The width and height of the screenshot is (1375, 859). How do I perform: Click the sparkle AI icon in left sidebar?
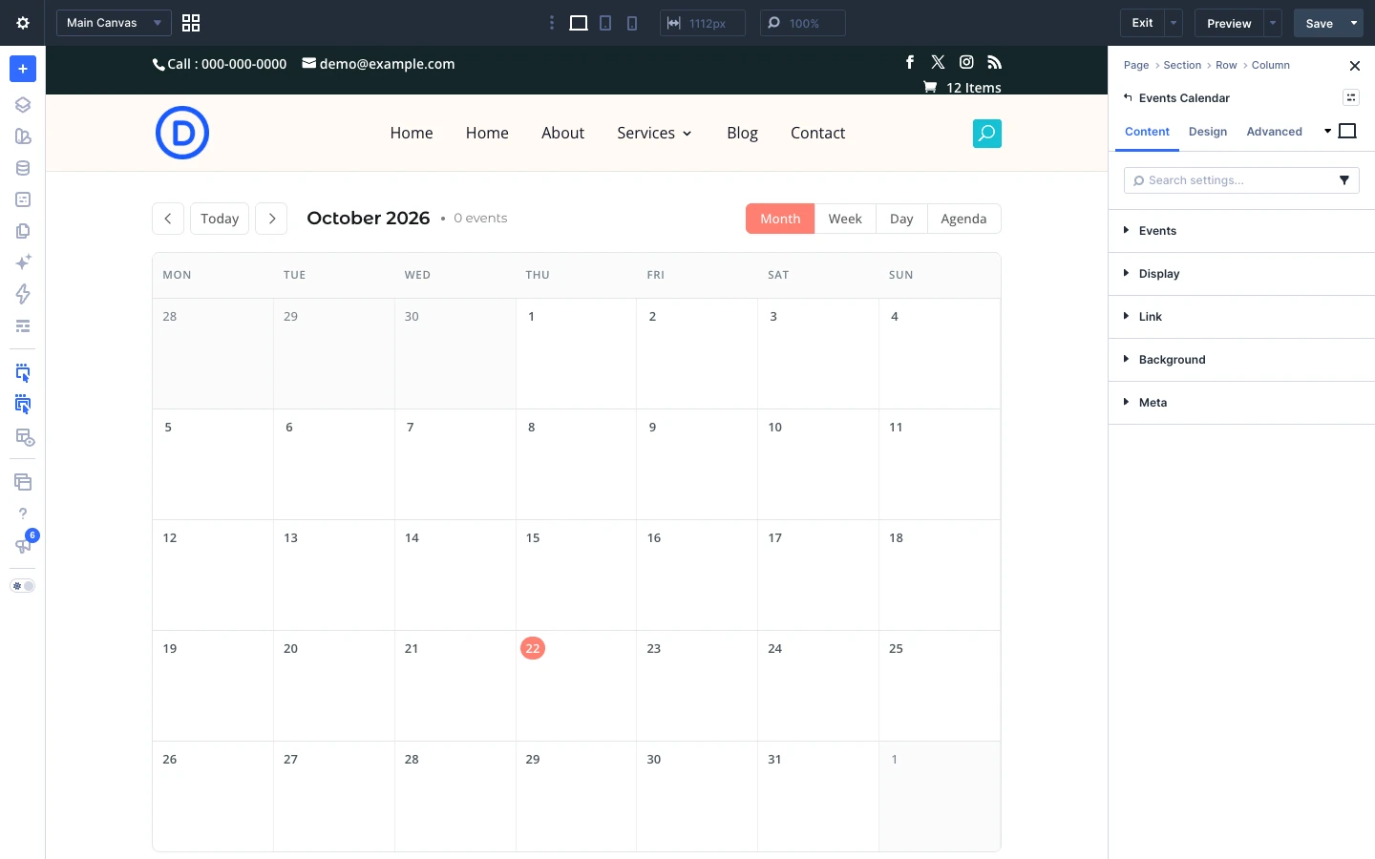[23, 262]
